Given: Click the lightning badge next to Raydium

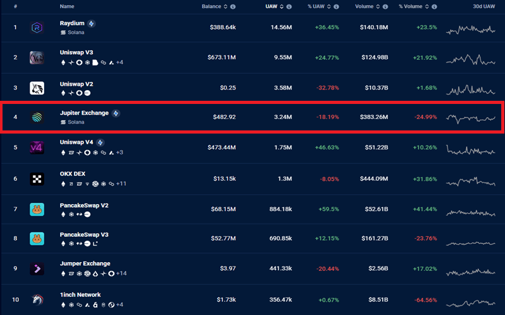Looking at the screenshot, I should click(92, 23).
